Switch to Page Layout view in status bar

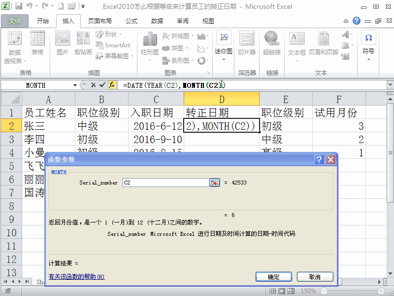coord(282,291)
